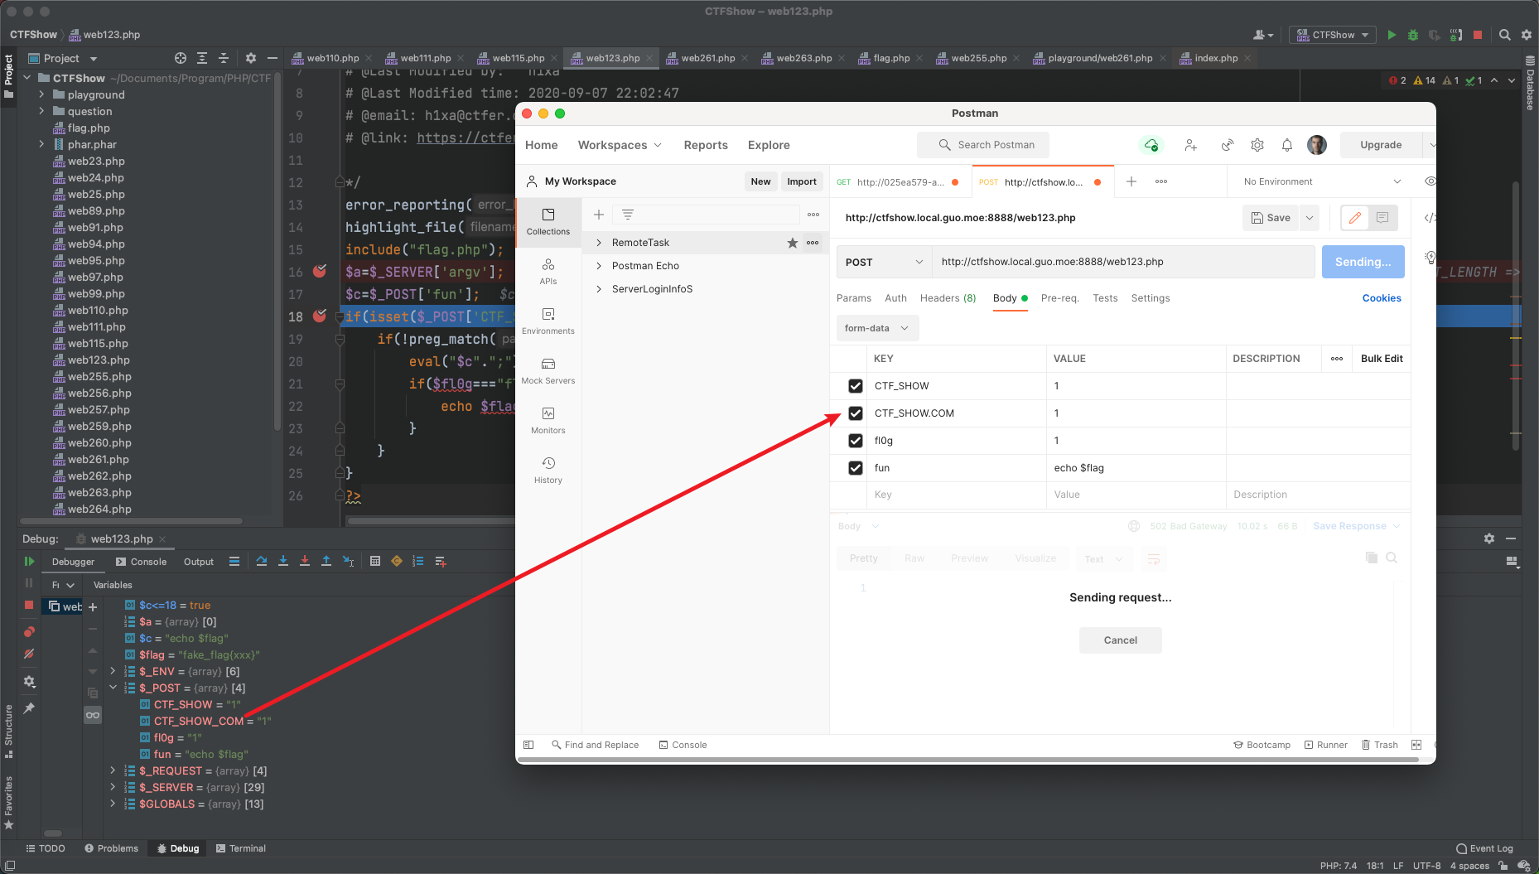Switch to the web261.php editor tab
Viewport: 1539px width, 874px height.
coord(707,58)
